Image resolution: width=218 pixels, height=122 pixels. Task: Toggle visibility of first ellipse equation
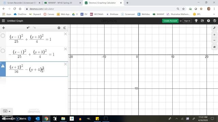[x=3, y=36]
